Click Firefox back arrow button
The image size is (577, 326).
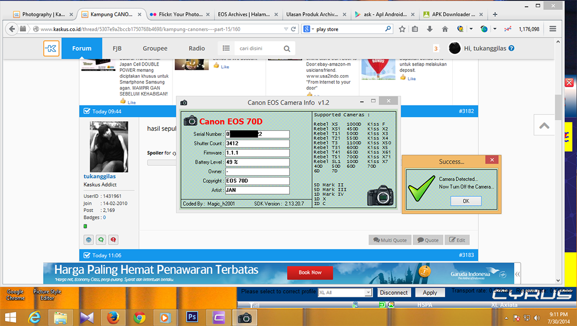click(12, 29)
